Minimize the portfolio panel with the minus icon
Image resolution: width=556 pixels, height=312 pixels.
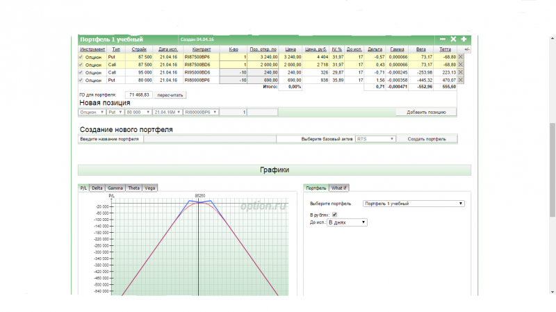(x=443, y=40)
